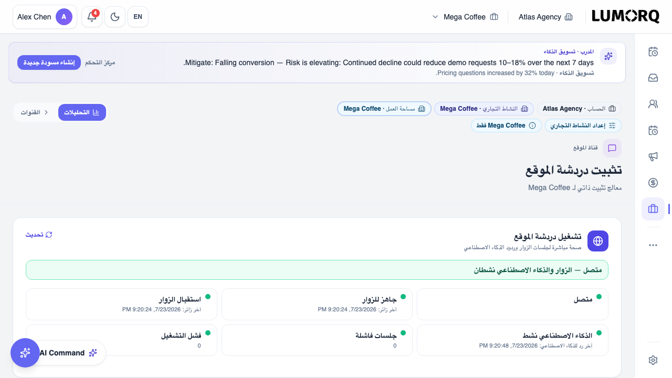The height and width of the screenshot is (378, 672).
Task: Open the three-dots more icon in sidebar
Action: coord(653,245)
